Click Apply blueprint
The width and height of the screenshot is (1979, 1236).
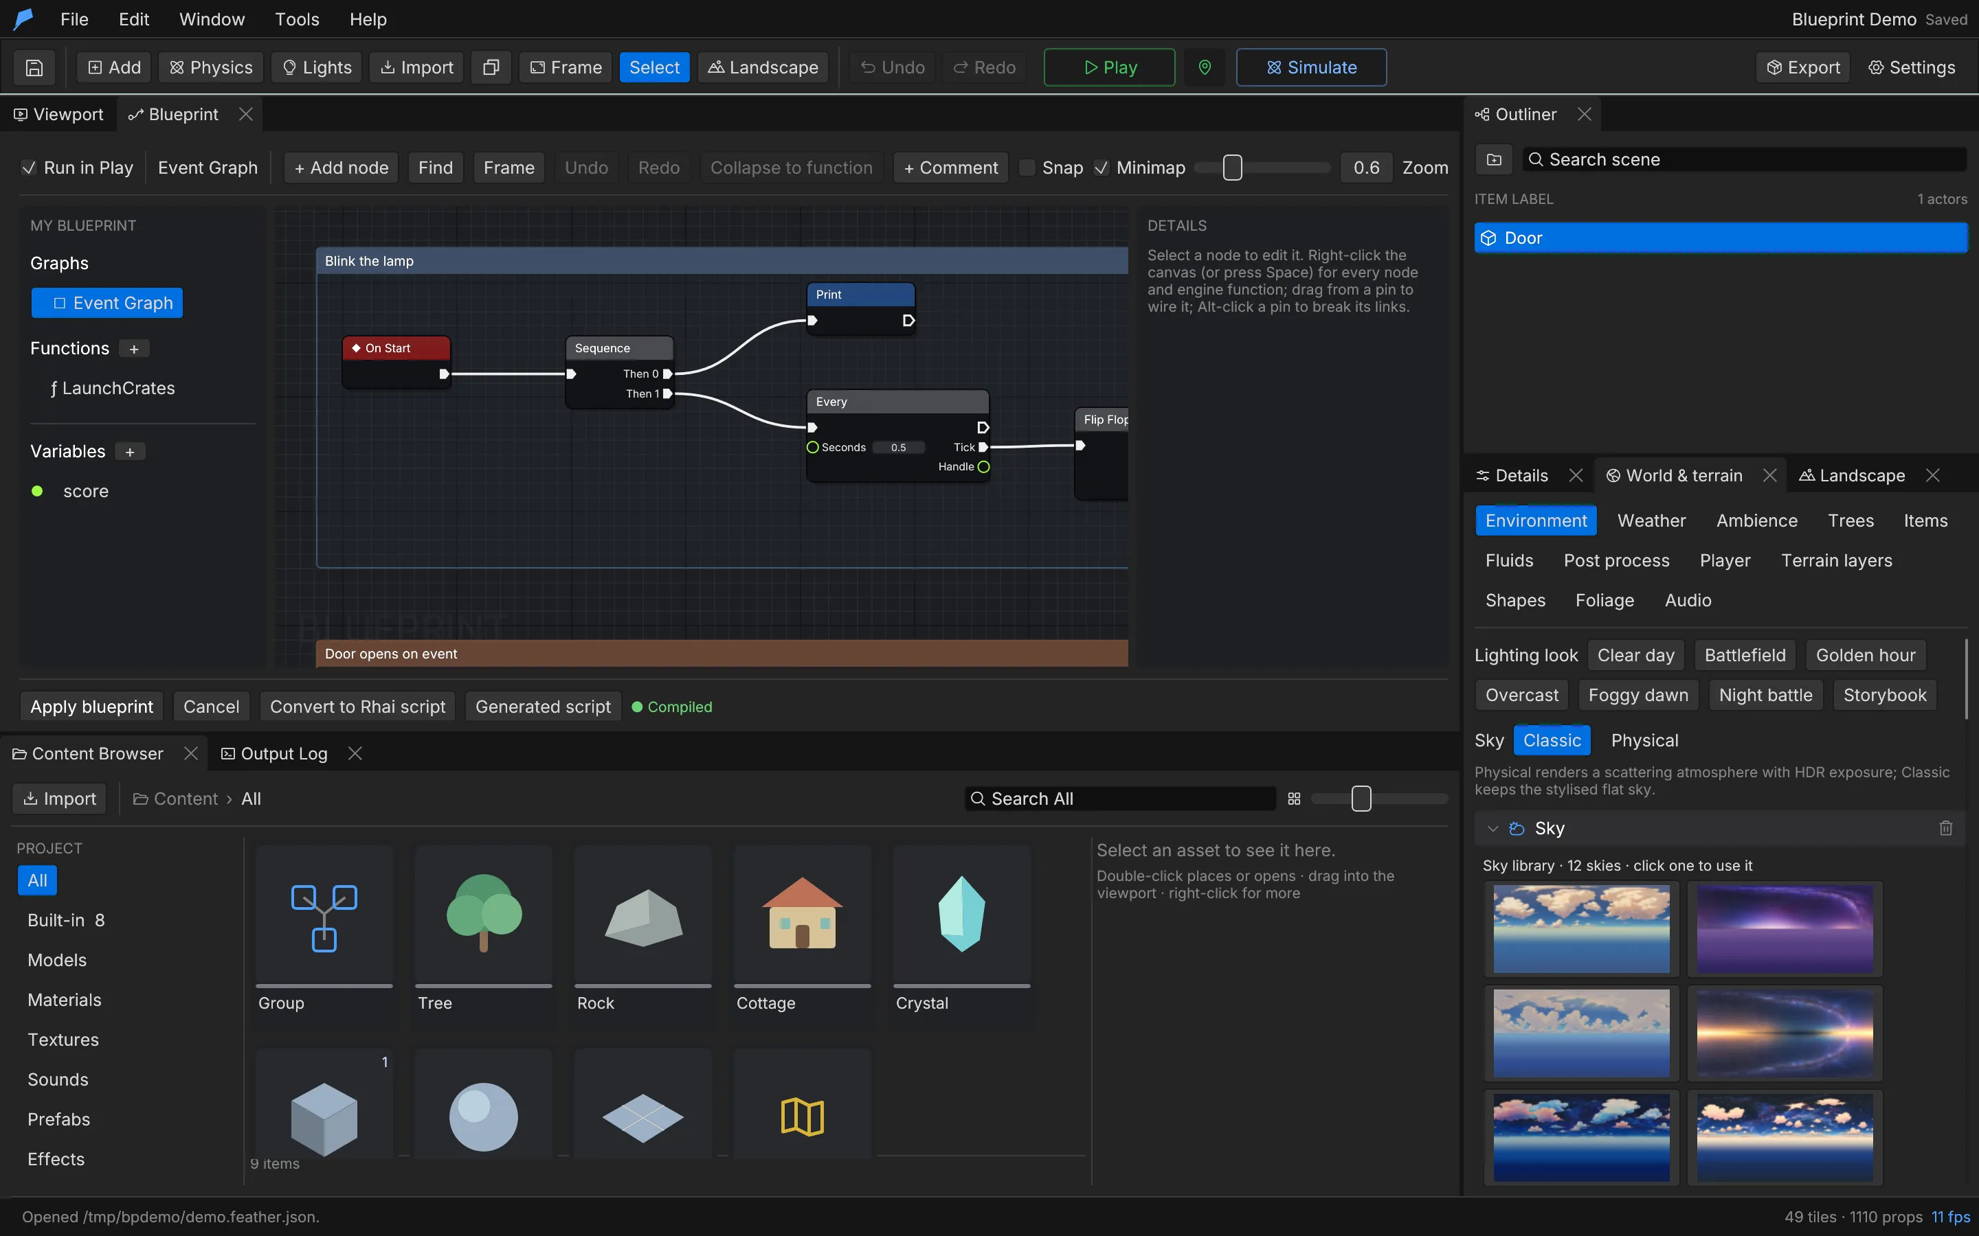91,707
